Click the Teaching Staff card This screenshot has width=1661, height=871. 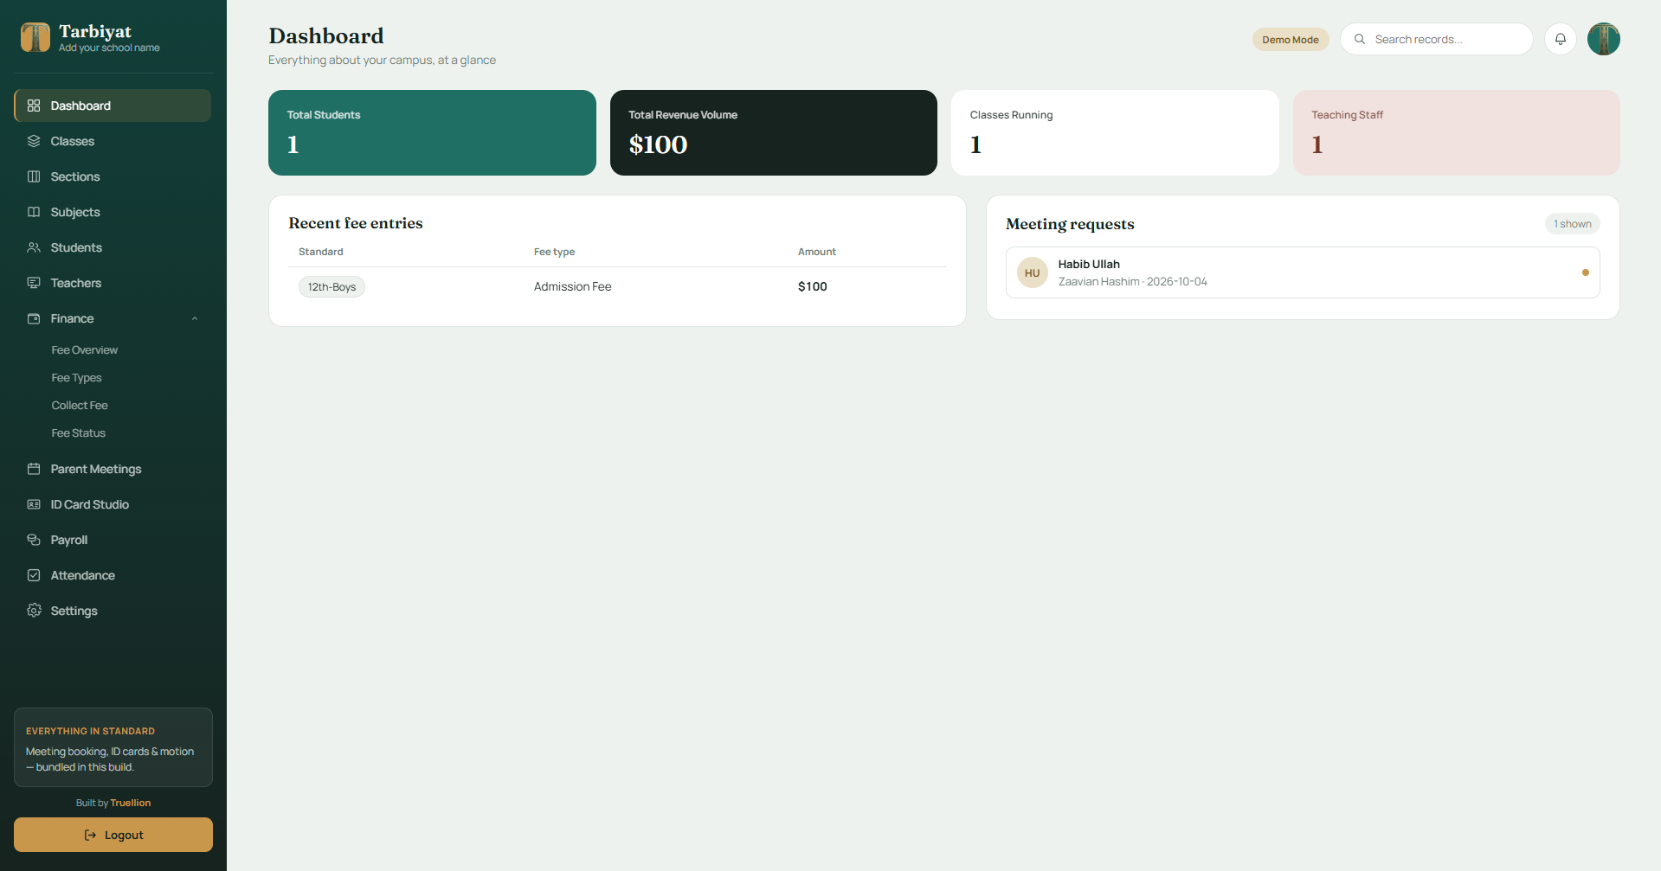[x=1456, y=132]
